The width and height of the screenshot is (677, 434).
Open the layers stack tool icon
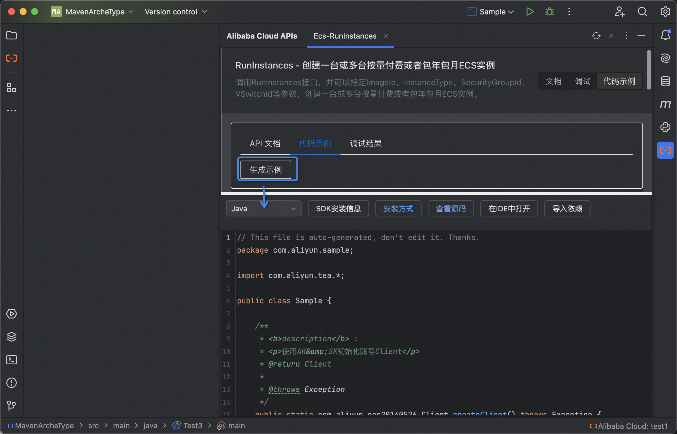[x=12, y=337]
